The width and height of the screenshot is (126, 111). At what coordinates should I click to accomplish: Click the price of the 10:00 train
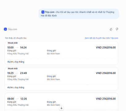click(x=106, y=47)
